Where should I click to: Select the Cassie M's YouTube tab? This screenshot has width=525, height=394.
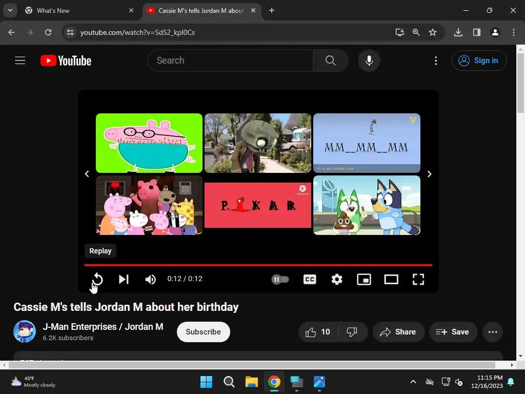click(201, 11)
